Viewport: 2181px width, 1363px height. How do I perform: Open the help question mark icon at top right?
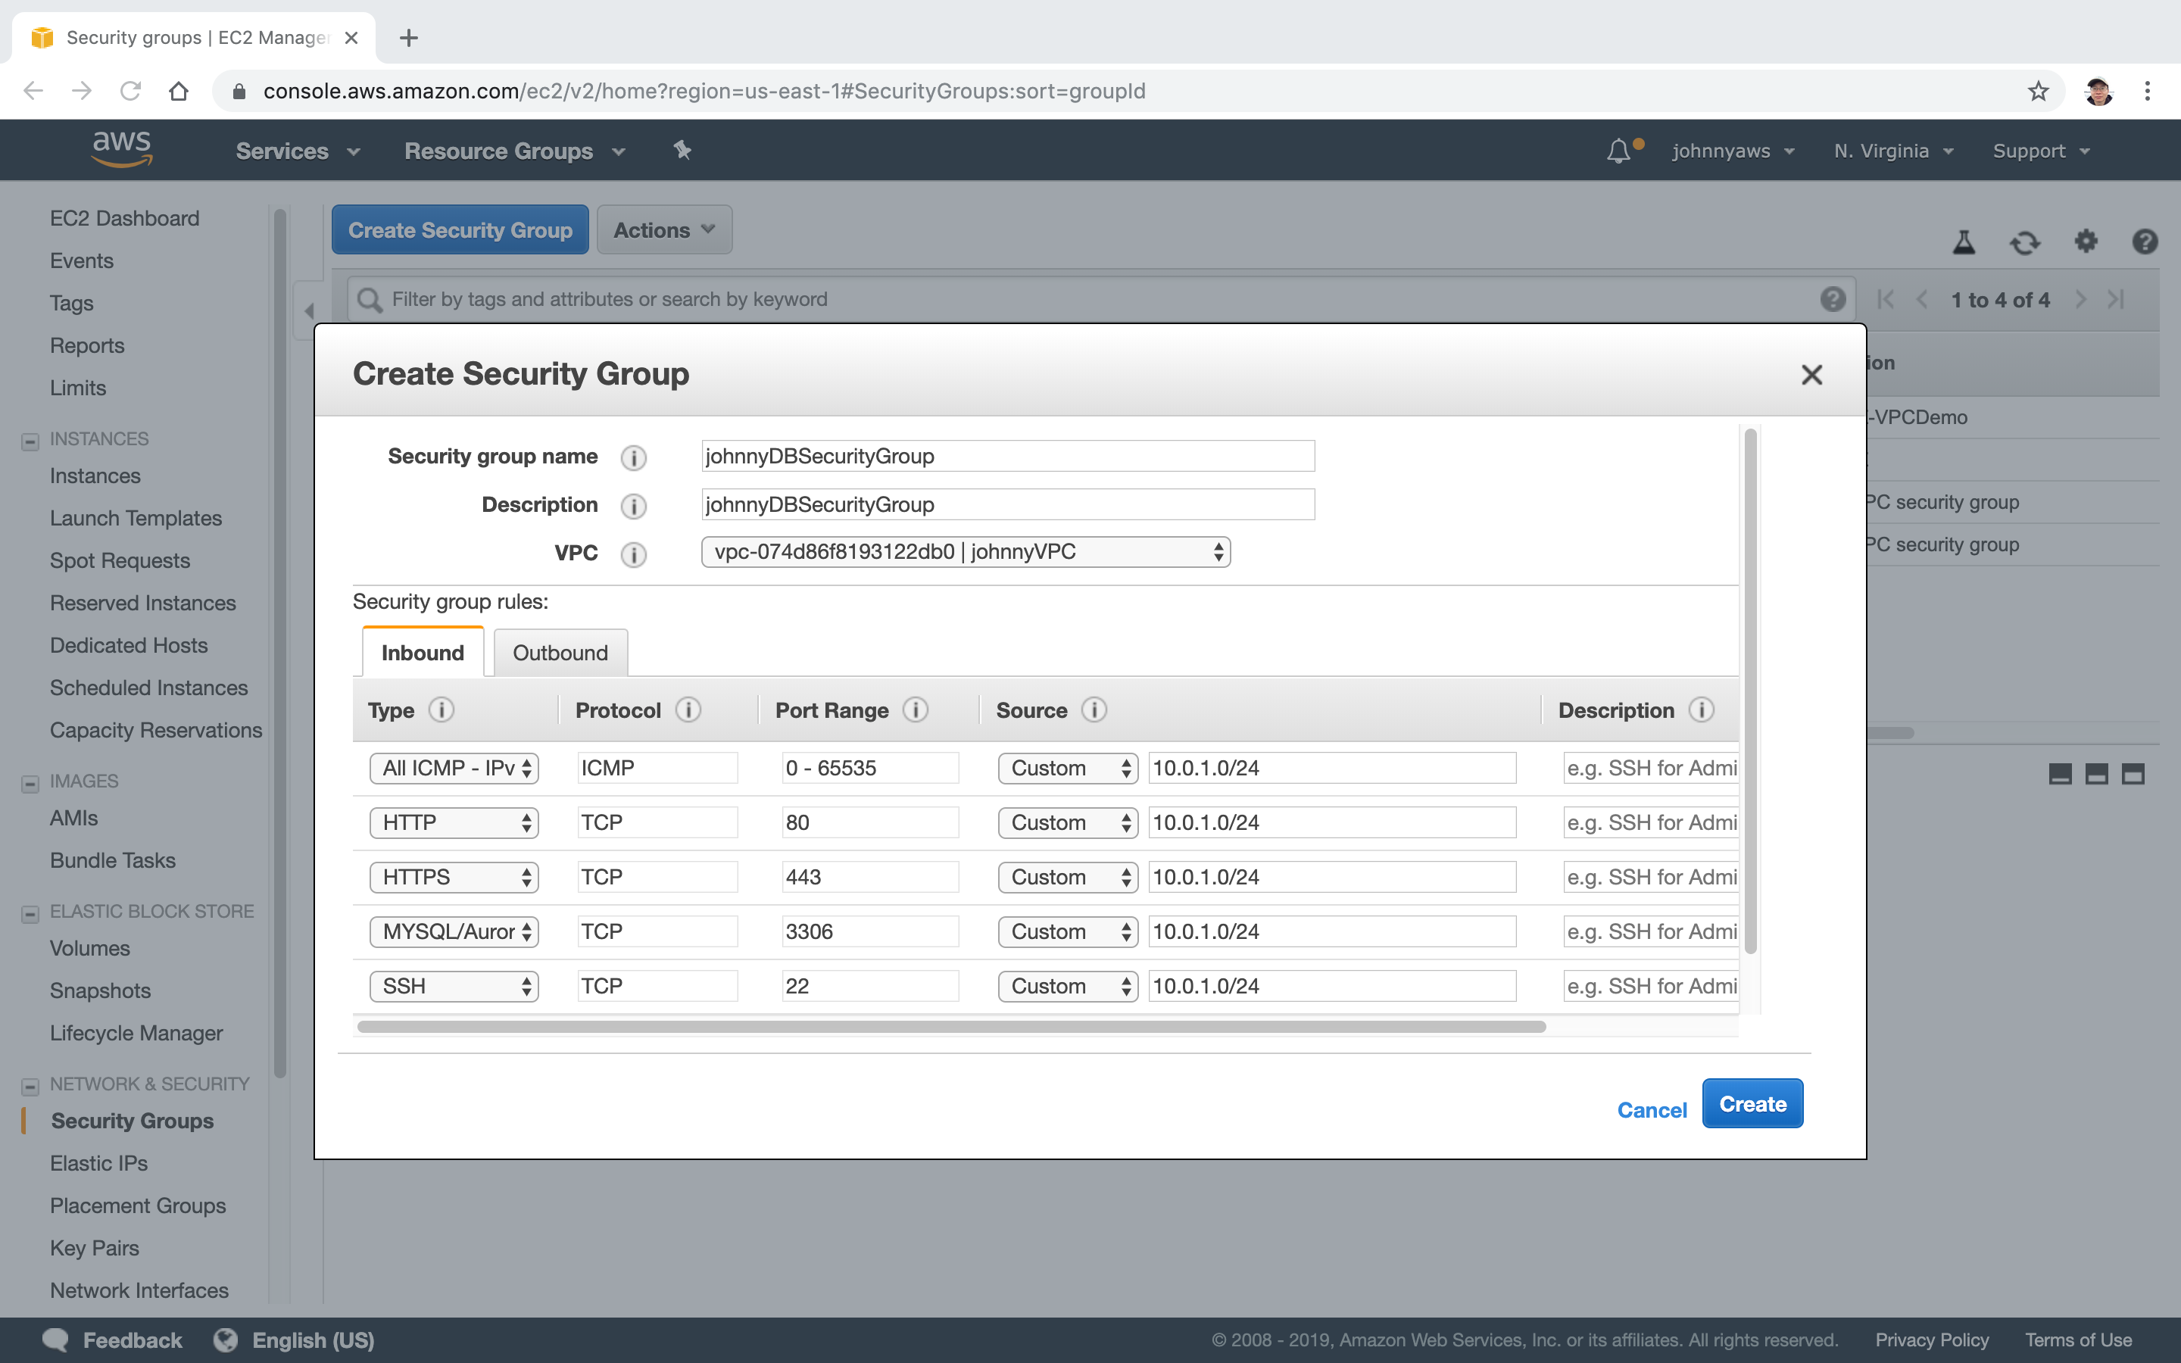pyautogui.click(x=2145, y=242)
